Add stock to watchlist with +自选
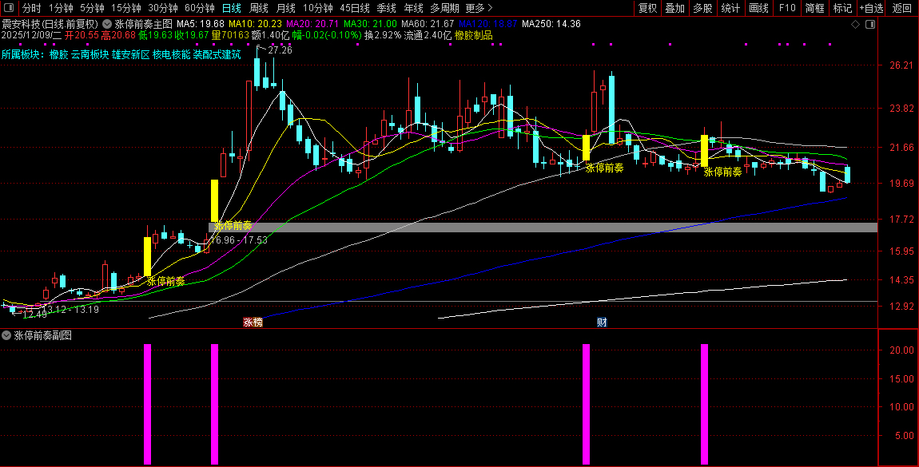The width and height of the screenshot is (919, 467). [872, 8]
